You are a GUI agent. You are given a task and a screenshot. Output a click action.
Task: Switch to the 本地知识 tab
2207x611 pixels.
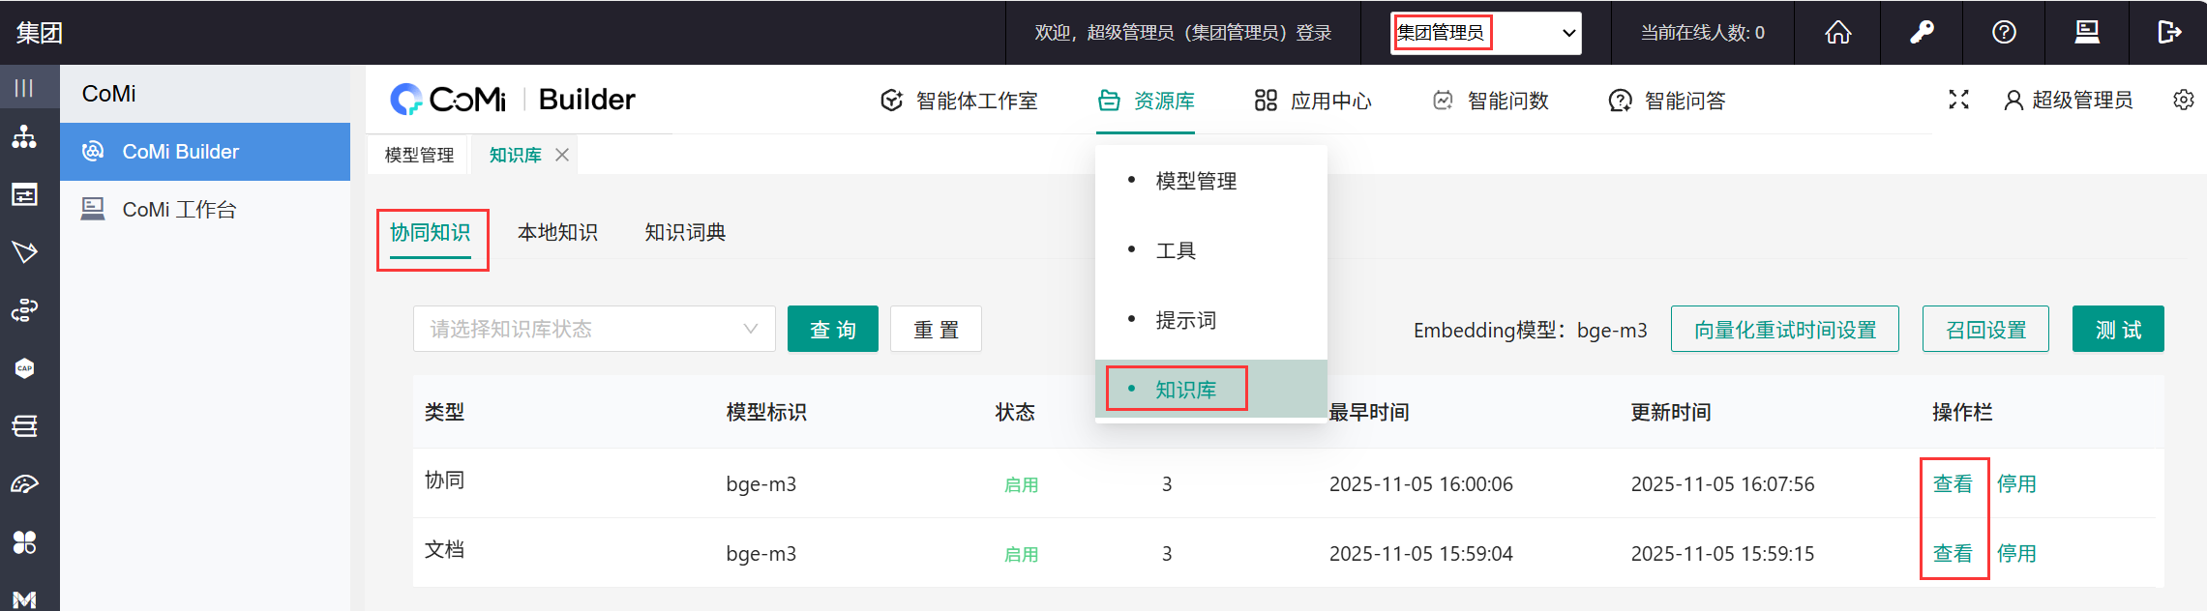[557, 232]
